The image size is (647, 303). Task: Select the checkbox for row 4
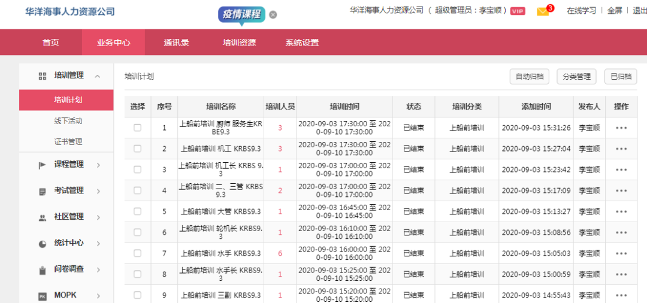pos(138,190)
